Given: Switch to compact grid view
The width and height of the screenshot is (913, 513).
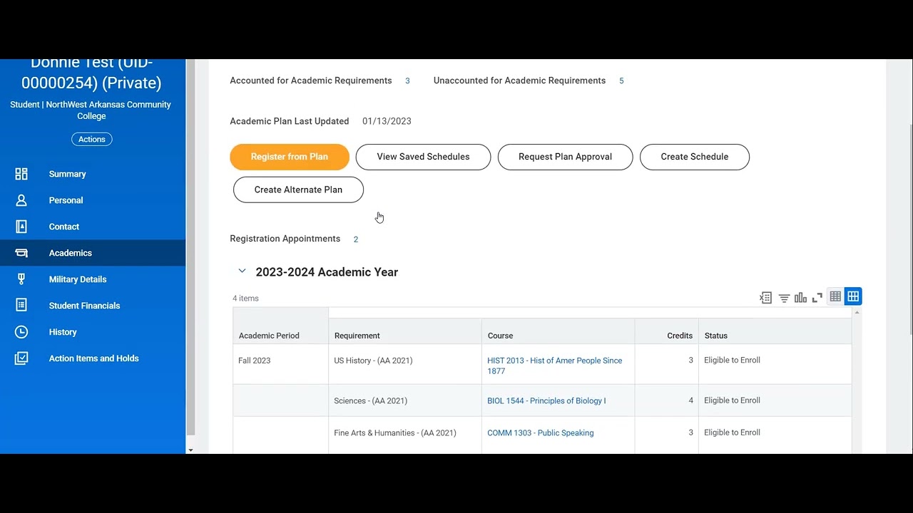Looking at the screenshot, I should click(835, 296).
